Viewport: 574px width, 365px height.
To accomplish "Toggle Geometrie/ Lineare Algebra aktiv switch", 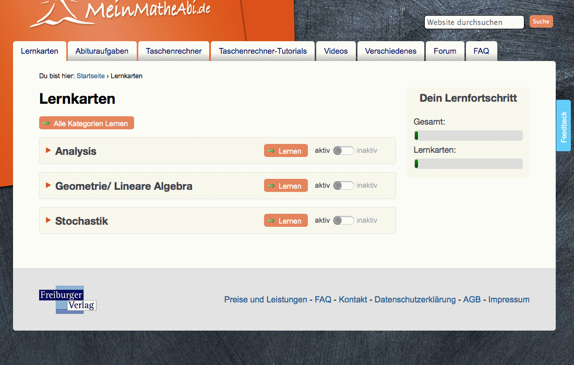I will [343, 186].
